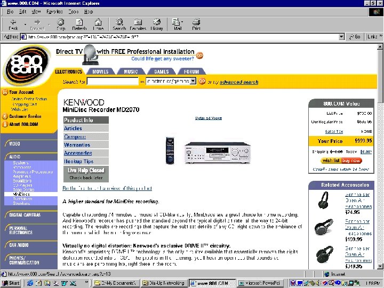Click the Stop toolbar button
Image resolution: width=384 pixels, height=288 pixels.
point(61,25)
